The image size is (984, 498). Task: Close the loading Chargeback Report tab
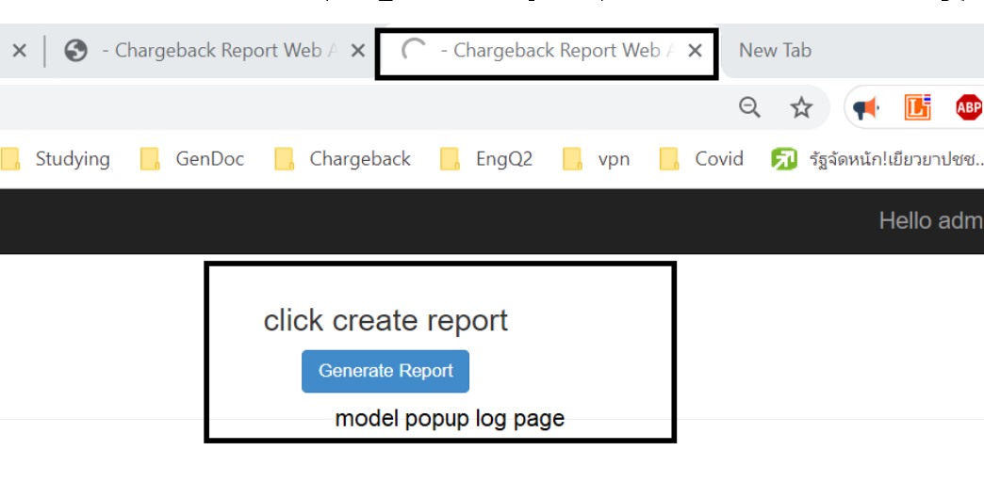pos(695,51)
